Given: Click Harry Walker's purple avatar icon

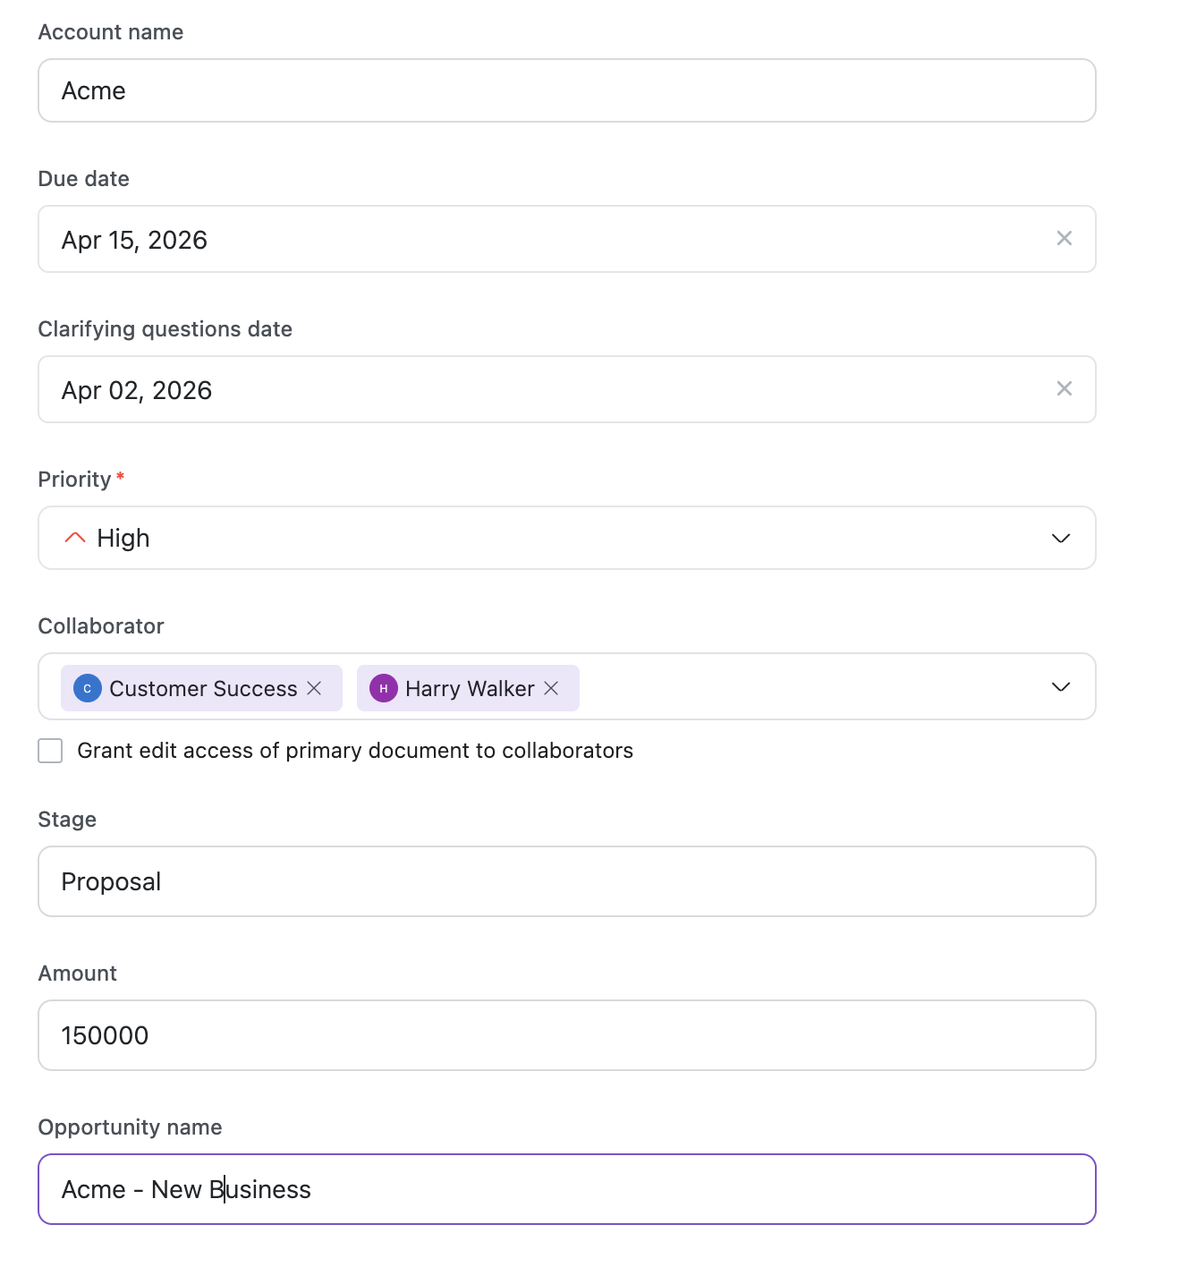Looking at the screenshot, I should click(x=384, y=688).
